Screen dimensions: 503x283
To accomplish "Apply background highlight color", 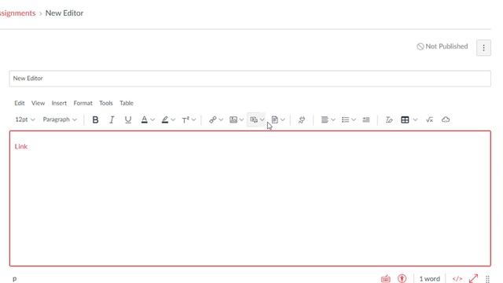I will [x=165, y=119].
